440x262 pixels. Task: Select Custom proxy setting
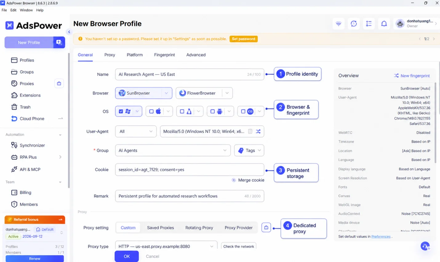click(128, 228)
